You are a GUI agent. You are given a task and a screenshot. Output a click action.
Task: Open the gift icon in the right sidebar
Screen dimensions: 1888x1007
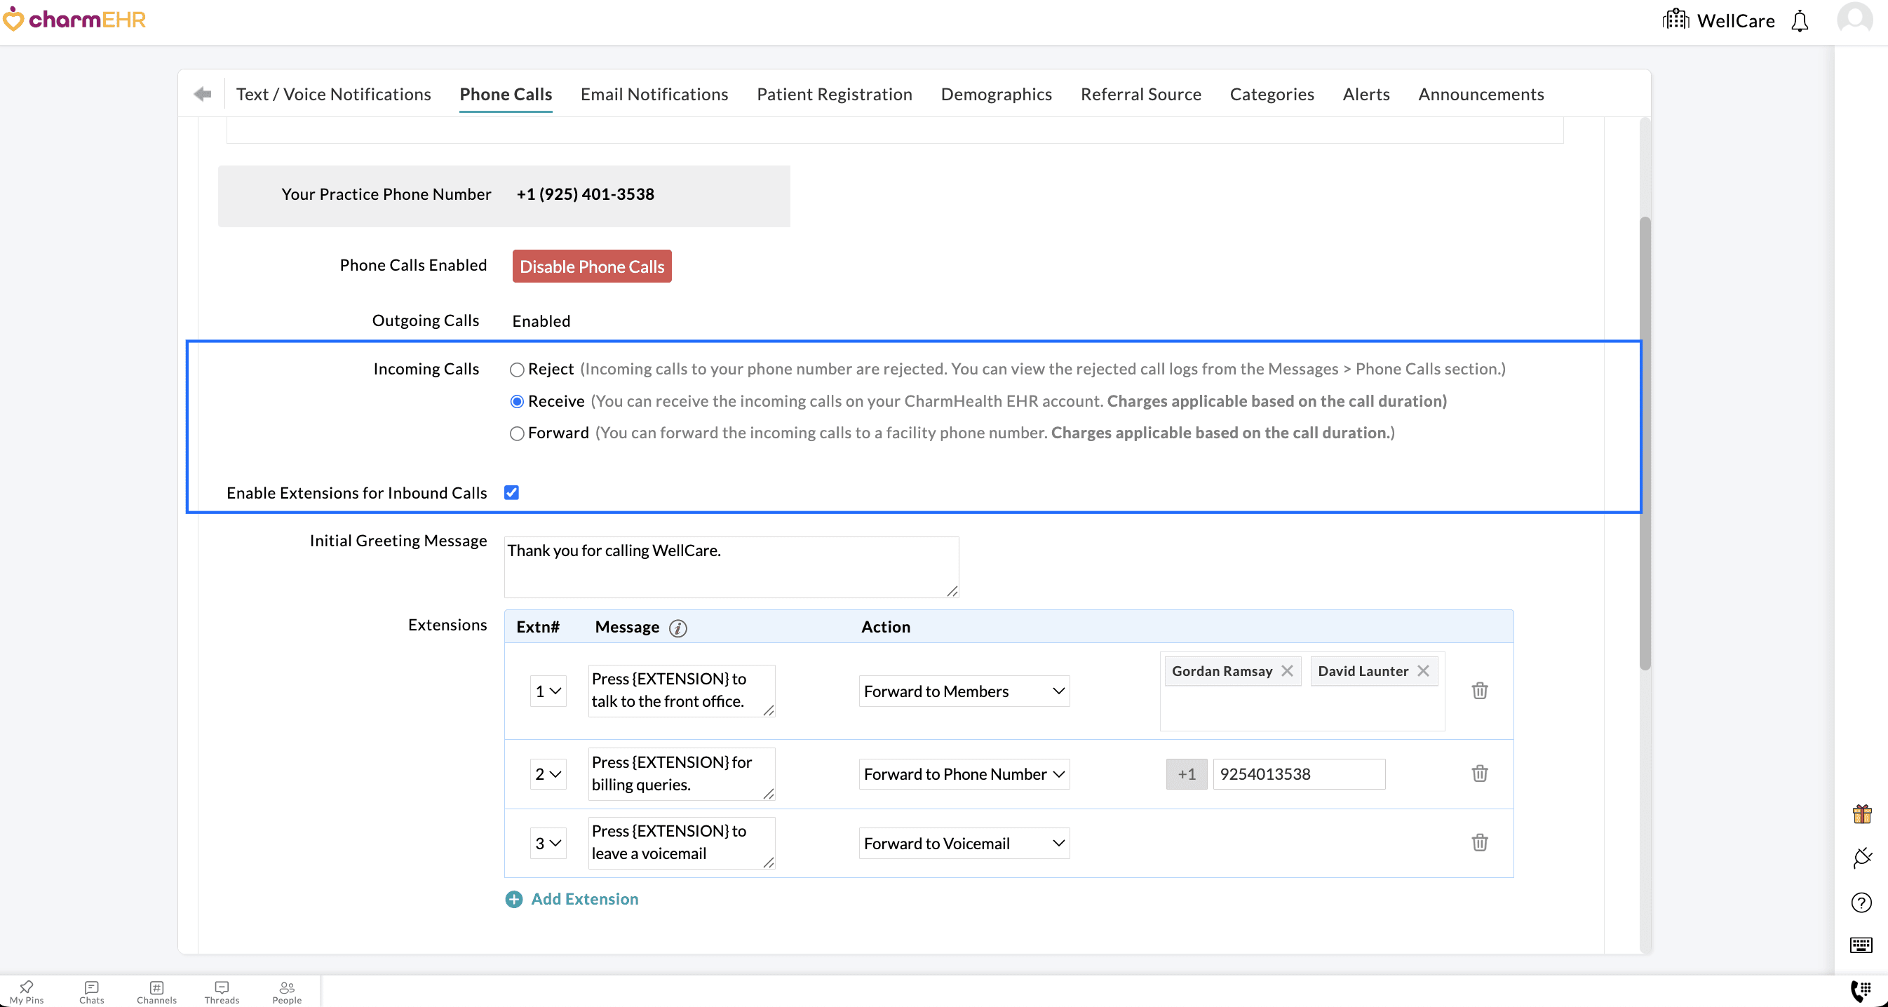coord(1861,813)
